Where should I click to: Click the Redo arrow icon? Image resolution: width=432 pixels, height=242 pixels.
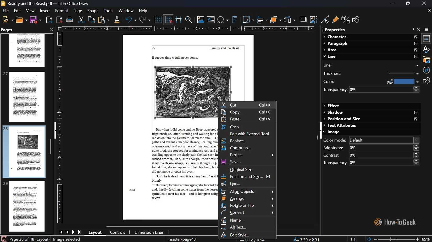pos(142,20)
